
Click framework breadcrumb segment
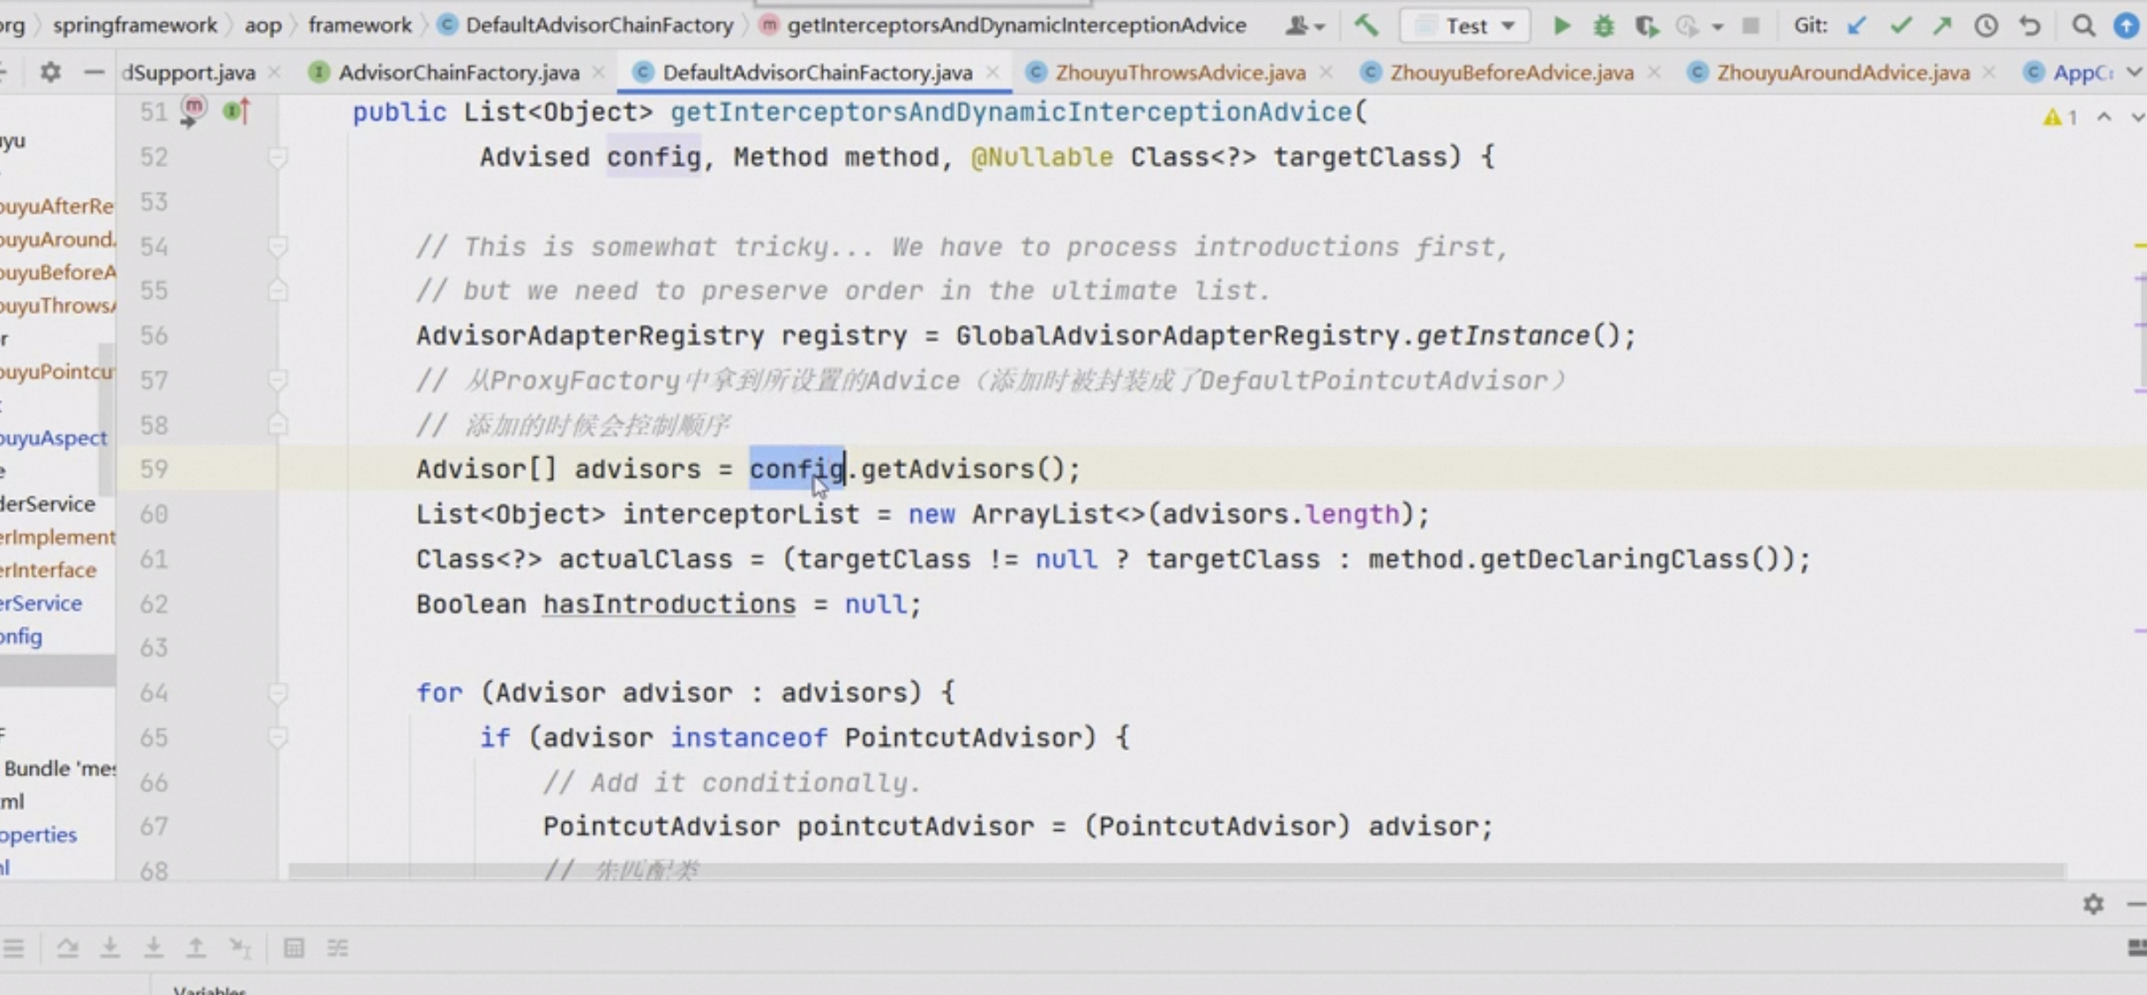click(360, 25)
